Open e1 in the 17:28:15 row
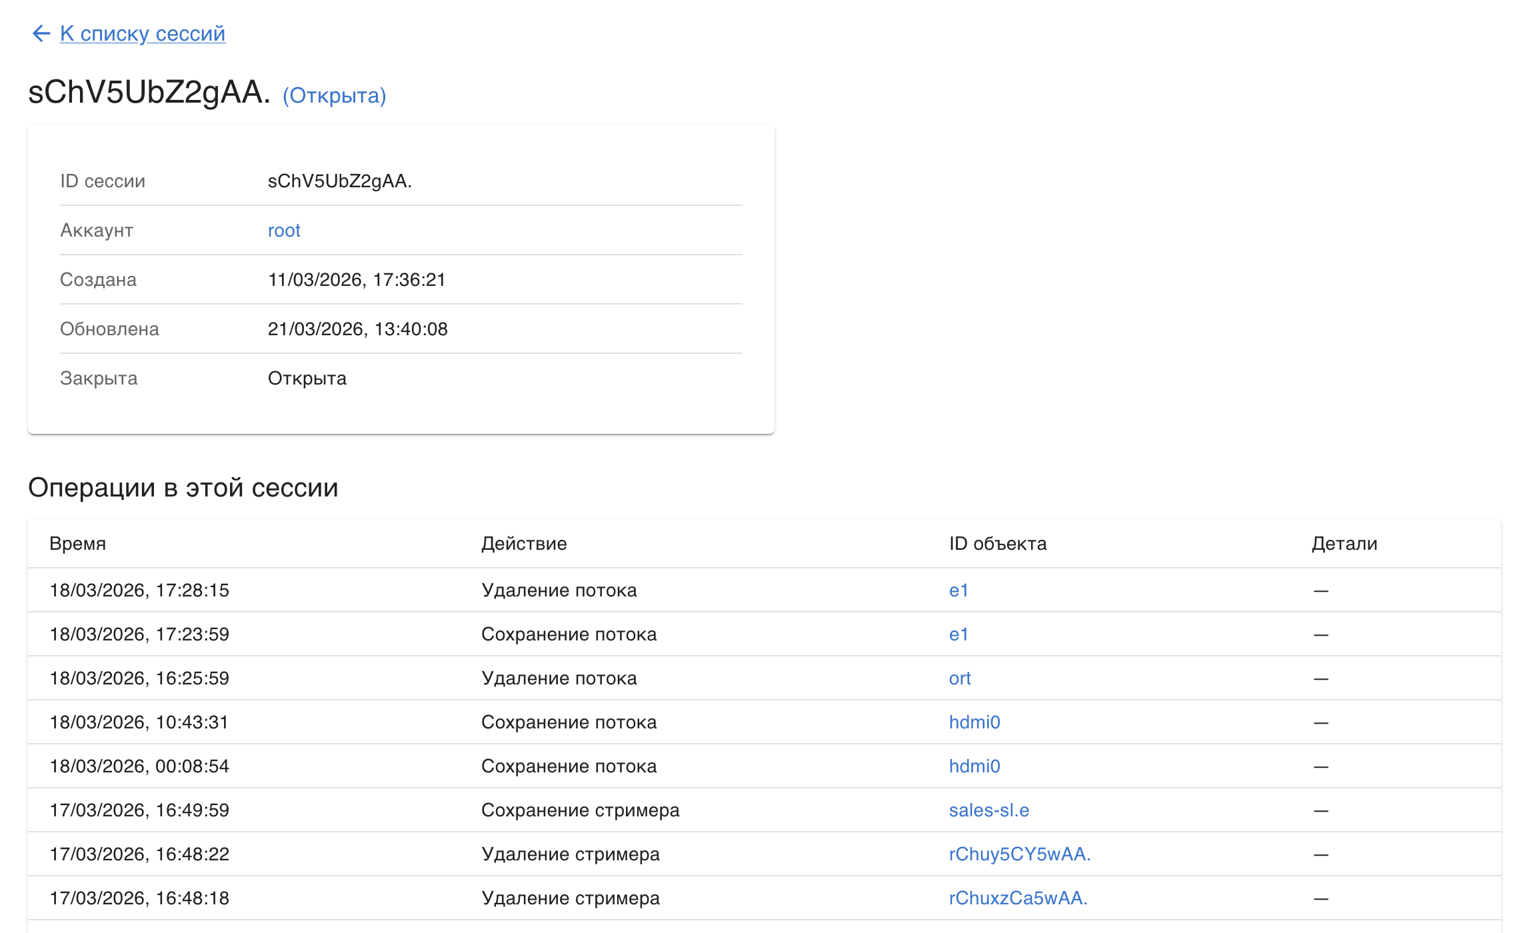 point(958,590)
